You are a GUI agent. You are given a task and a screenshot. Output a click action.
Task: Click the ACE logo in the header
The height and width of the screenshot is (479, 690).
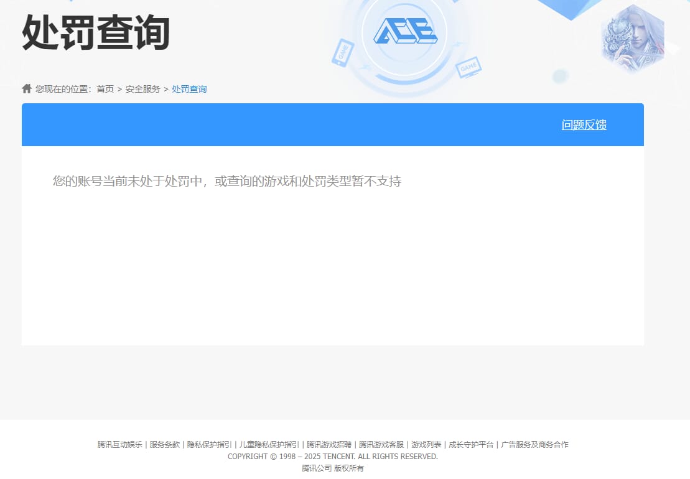(x=405, y=30)
